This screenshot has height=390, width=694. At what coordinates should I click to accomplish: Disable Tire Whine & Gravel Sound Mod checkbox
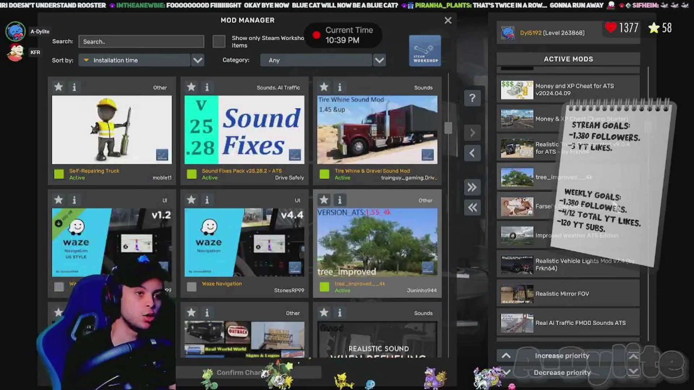pyautogui.click(x=324, y=174)
